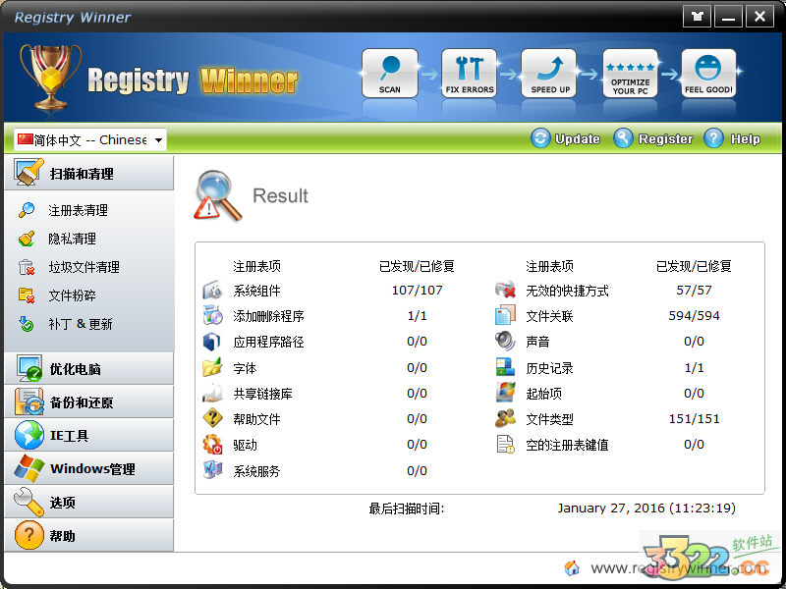Click the 57/57 value for 无效的快捷方式

(x=694, y=291)
